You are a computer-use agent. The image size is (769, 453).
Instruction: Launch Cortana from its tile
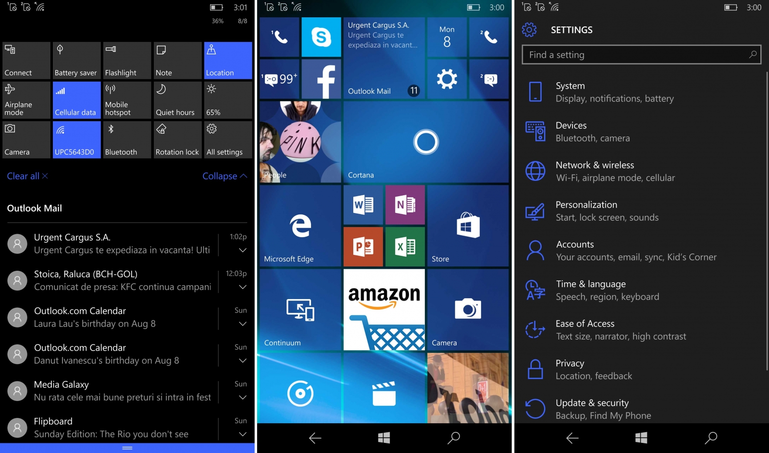click(426, 142)
